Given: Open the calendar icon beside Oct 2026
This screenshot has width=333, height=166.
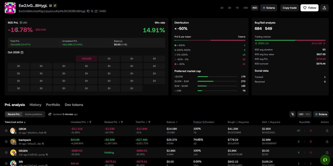Looking at the screenshot, I should pos(22,52).
